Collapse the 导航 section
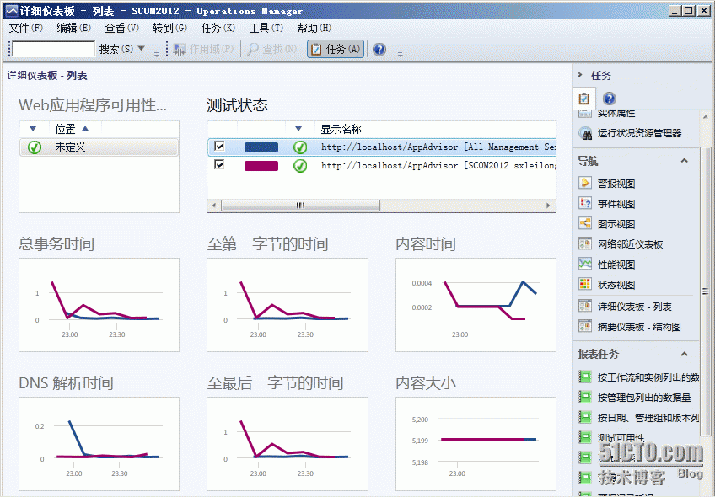Image resolution: width=715 pixels, height=497 pixels. coord(685,160)
